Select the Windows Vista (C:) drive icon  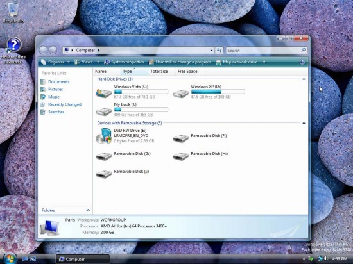[x=104, y=93]
